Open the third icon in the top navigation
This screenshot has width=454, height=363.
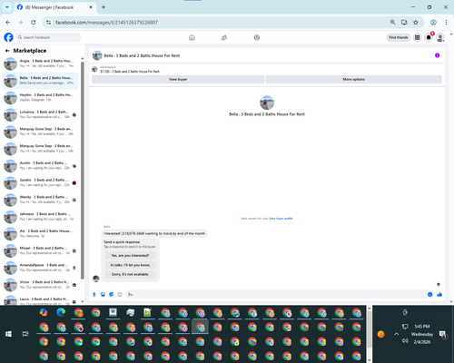[x=257, y=37]
